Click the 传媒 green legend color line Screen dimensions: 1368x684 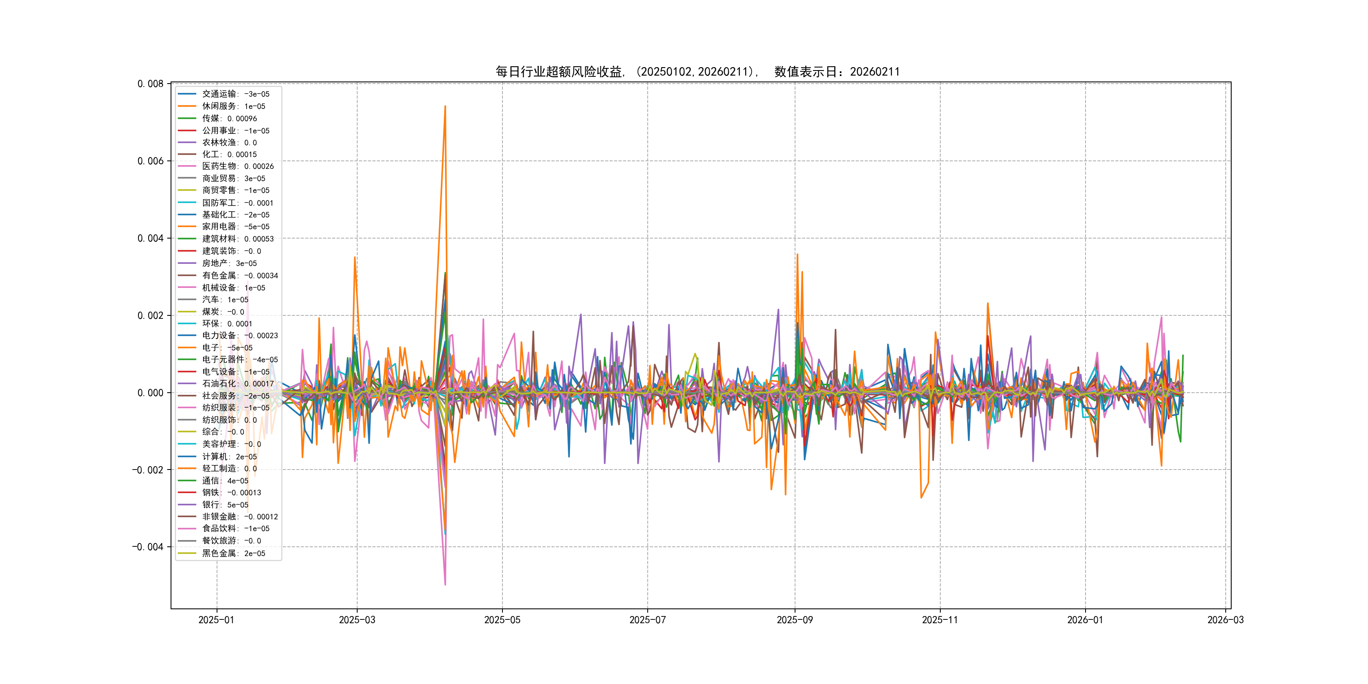(187, 118)
